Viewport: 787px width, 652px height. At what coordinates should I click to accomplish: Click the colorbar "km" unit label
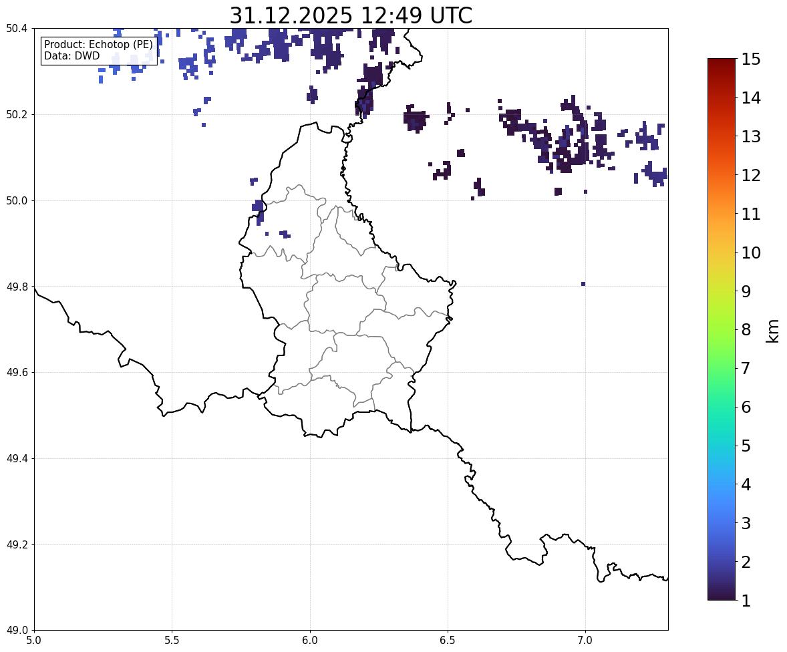coord(772,331)
